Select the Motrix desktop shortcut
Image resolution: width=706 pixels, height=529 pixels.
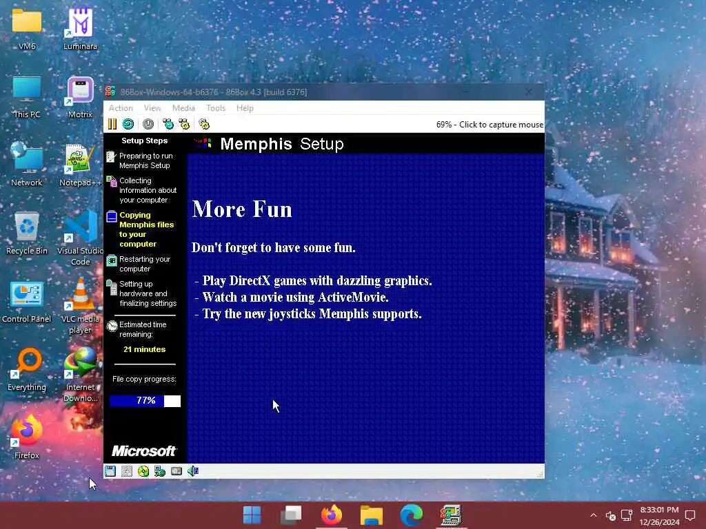80,96
